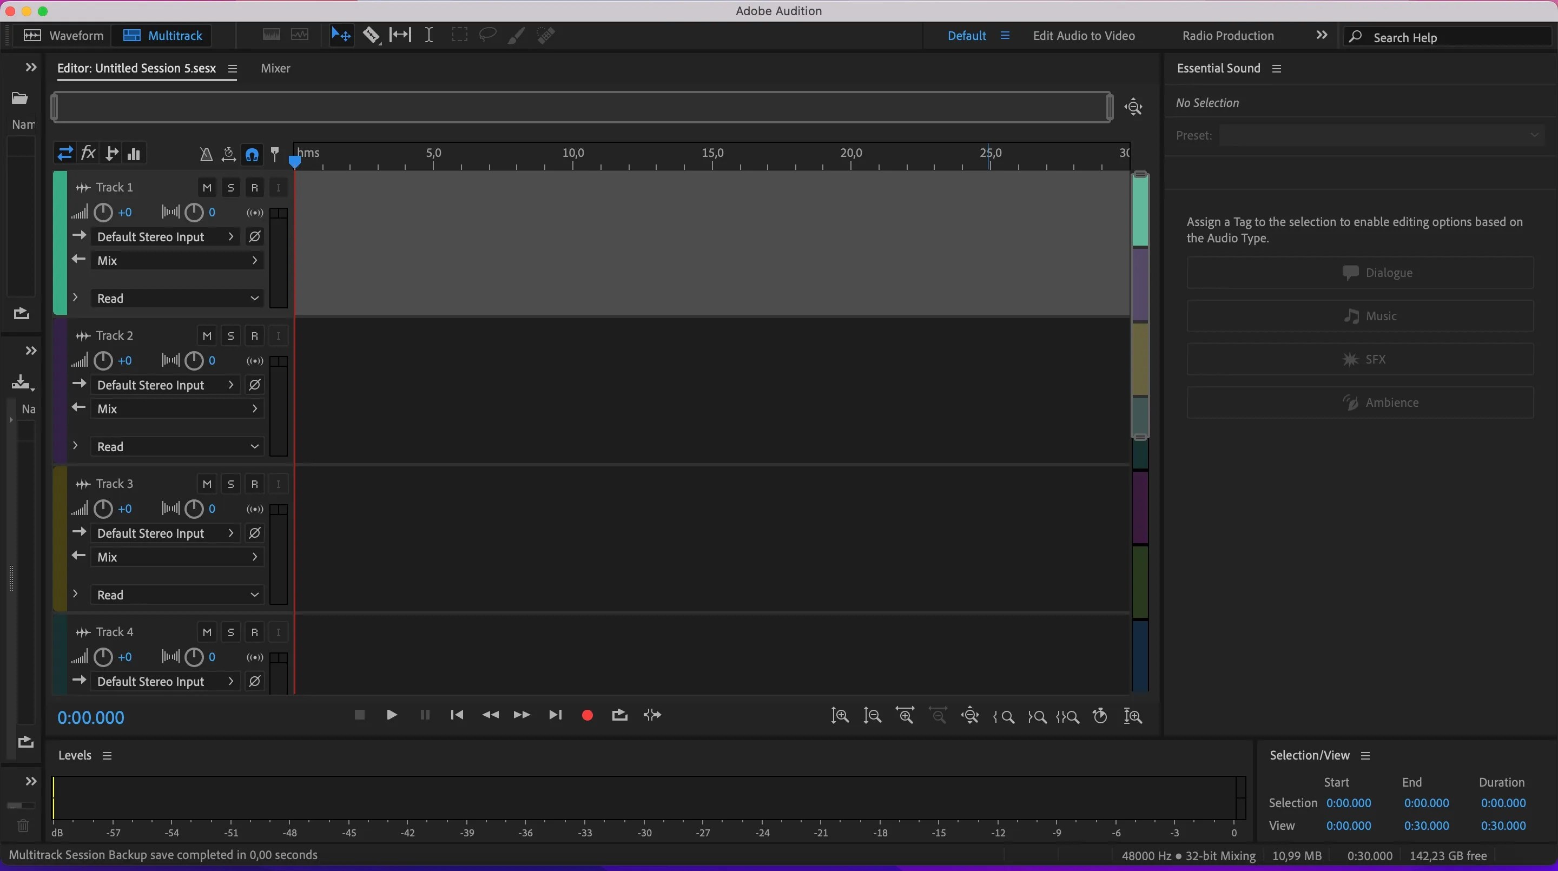1558x871 pixels.
Task: Solo Track 2
Action: [230, 336]
